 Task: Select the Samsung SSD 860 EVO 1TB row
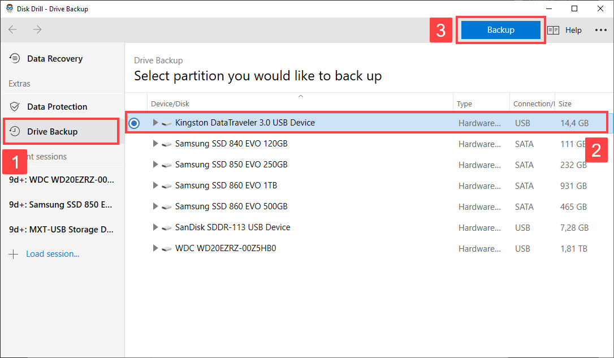point(369,186)
